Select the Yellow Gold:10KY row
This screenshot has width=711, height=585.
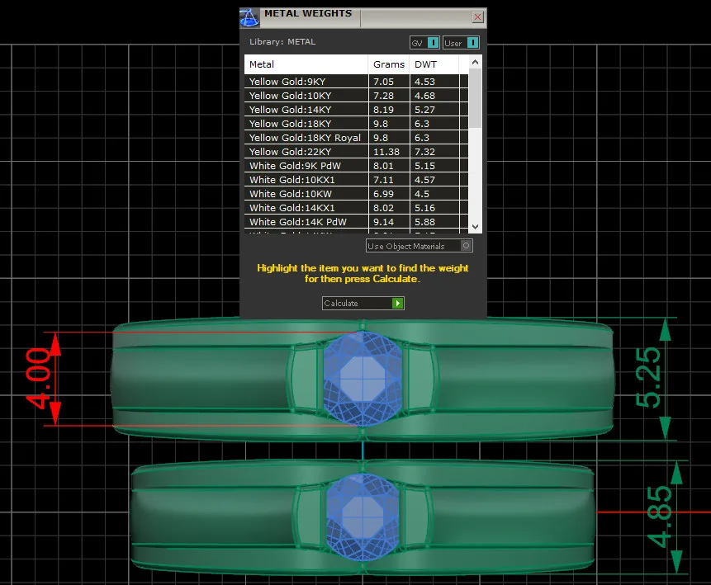357,96
